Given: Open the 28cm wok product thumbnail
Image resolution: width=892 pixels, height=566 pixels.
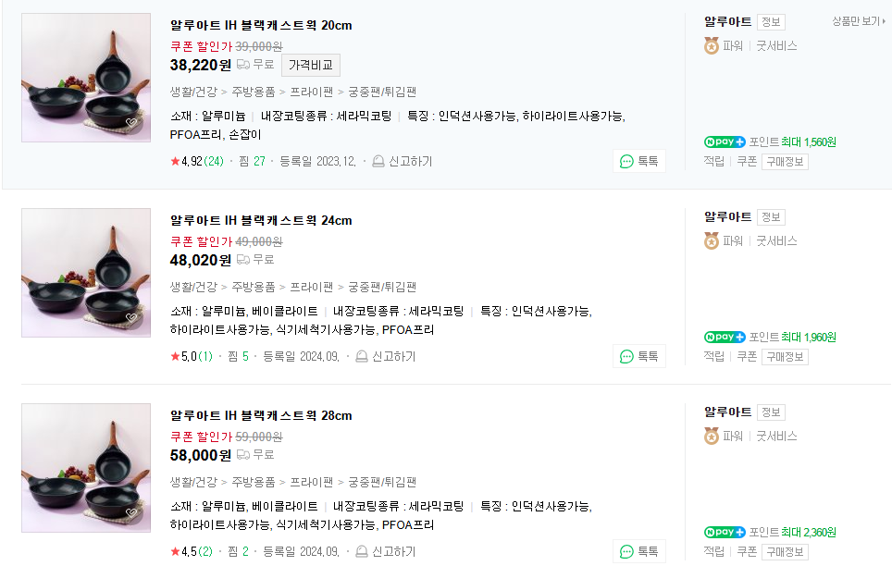Looking at the screenshot, I should click(x=86, y=468).
